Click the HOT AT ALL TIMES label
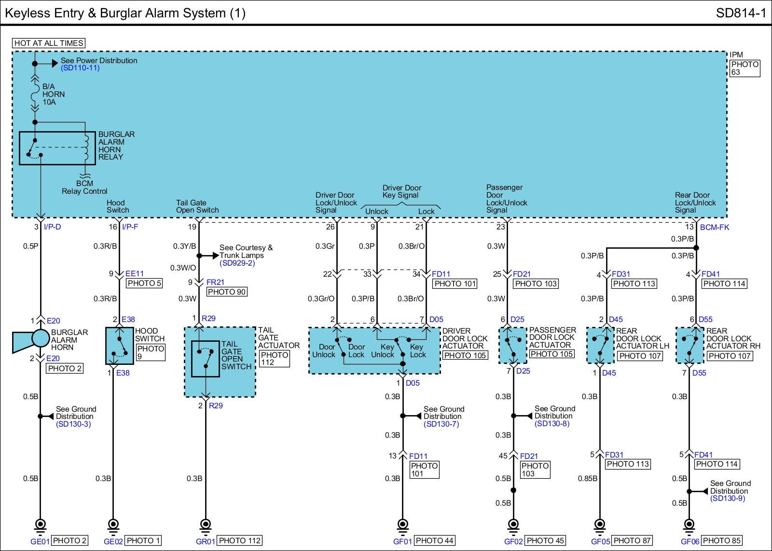 coord(49,43)
